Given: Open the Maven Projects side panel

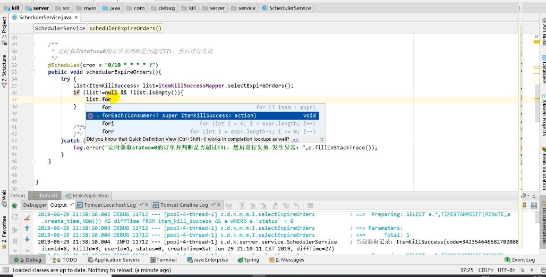Looking at the screenshot, I should [x=543, y=115].
